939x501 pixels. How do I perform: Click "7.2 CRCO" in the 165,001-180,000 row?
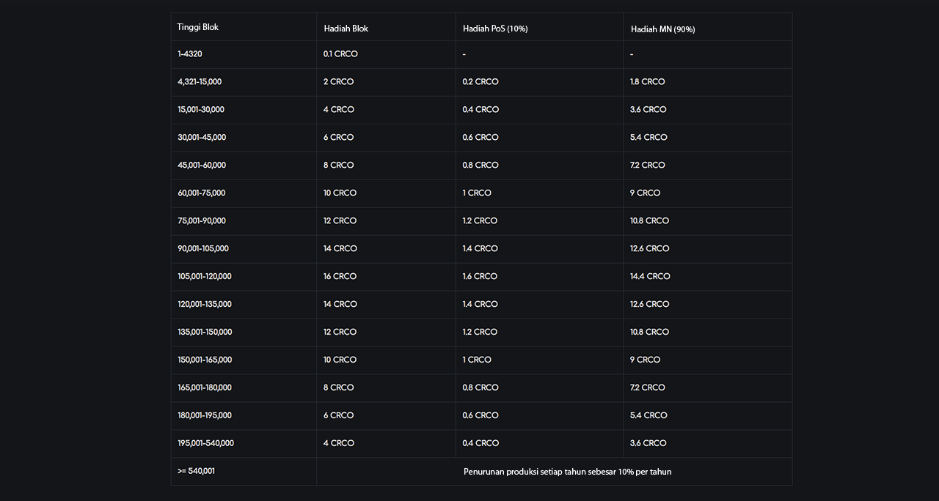[648, 388]
